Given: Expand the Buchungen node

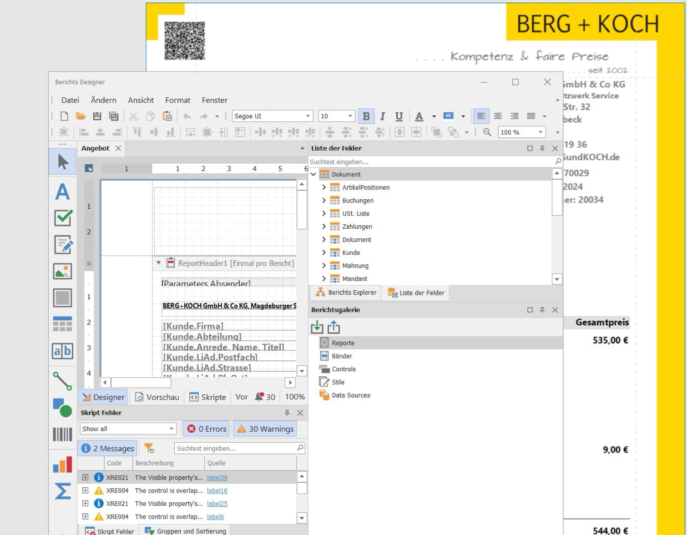Looking at the screenshot, I should click(324, 201).
